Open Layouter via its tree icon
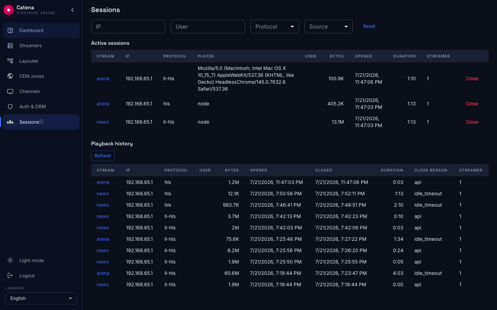The height and width of the screenshot is (310, 497). point(10,61)
